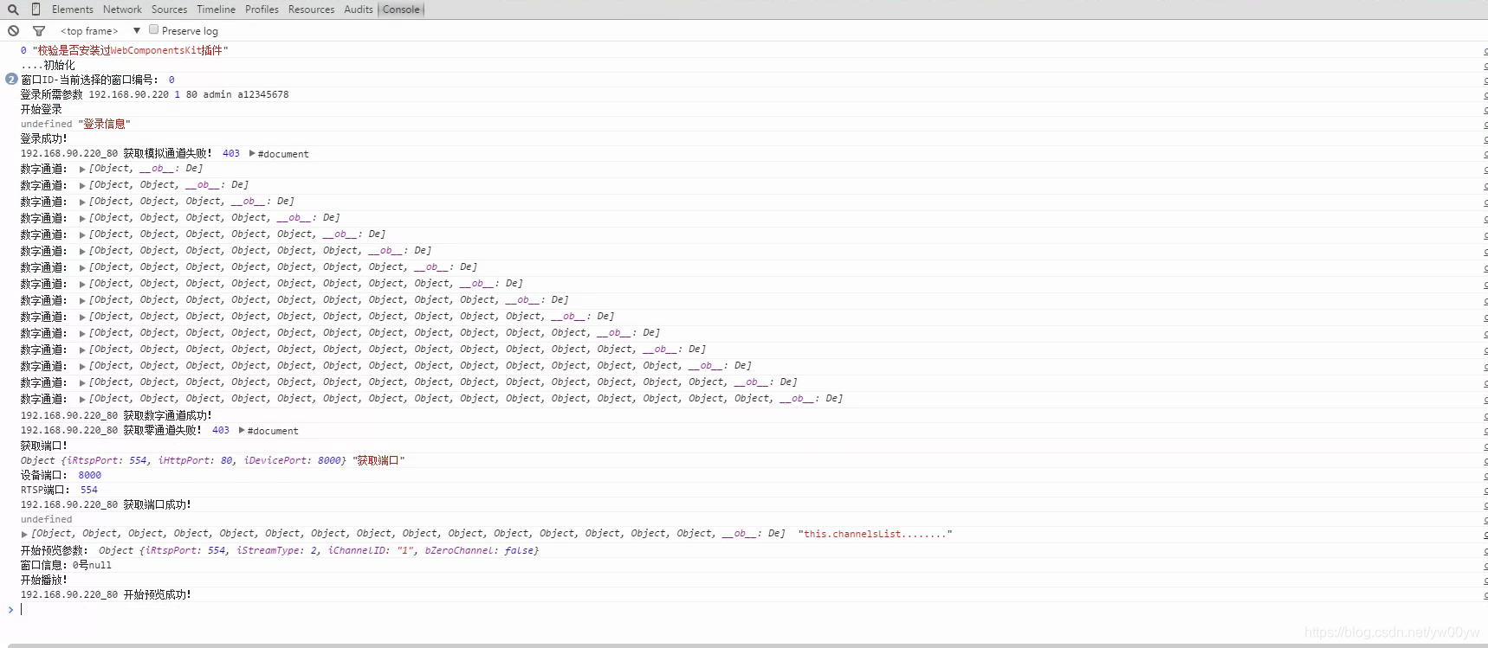Click the "登录信息" string
The image size is (1488, 648).
(x=104, y=124)
